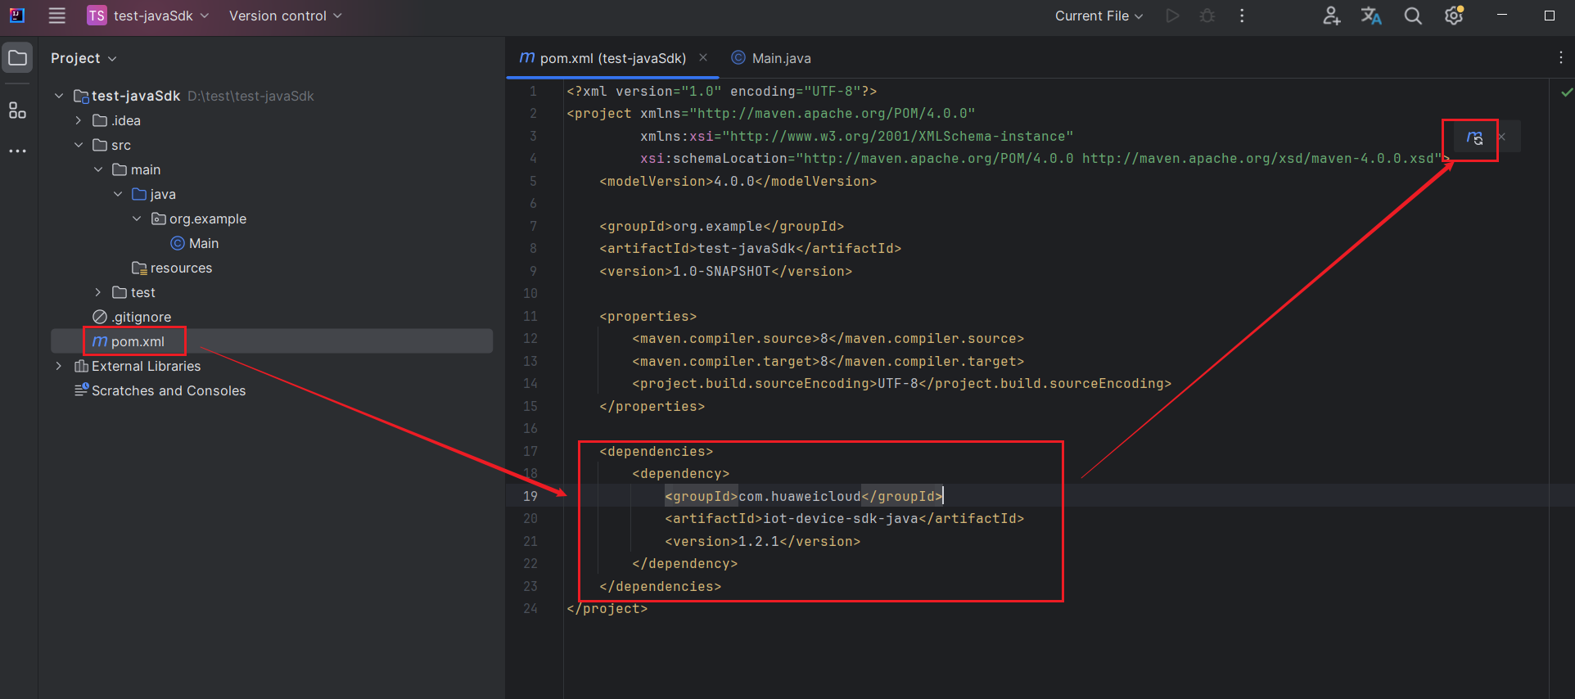Open the Structure tool window icon
The image size is (1575, 699).
(17, 110)
